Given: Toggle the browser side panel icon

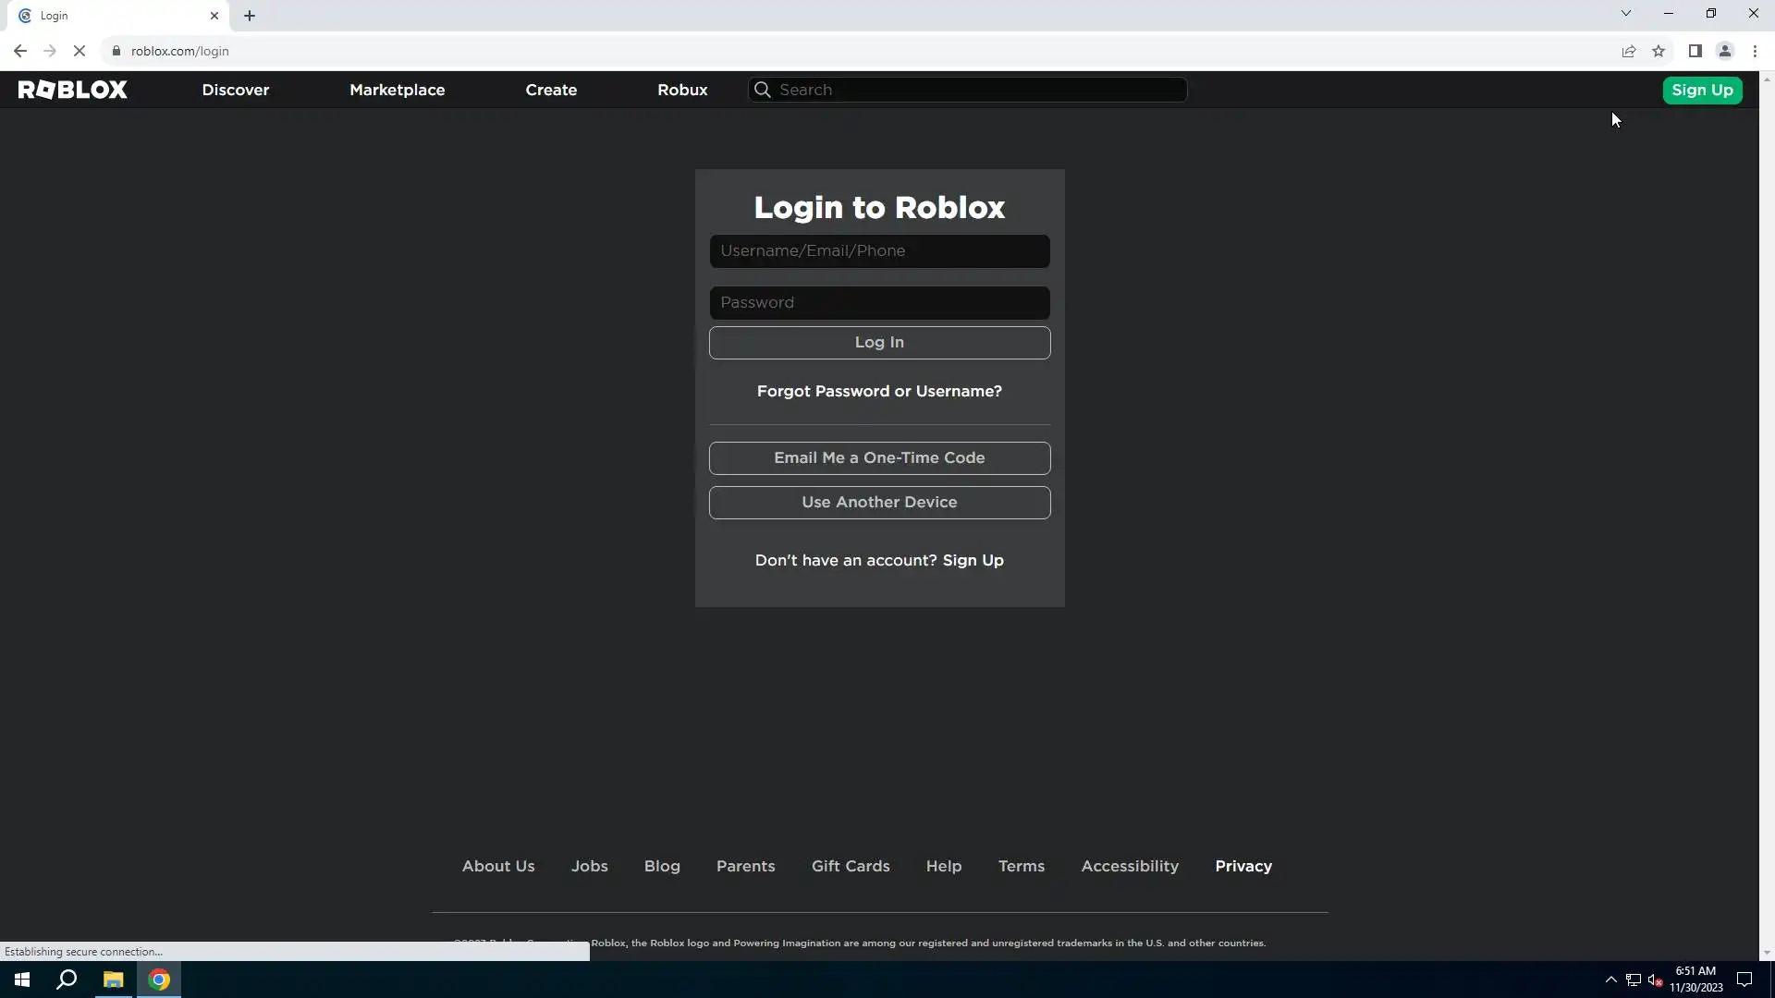Looking at the screenshot, I should (1695, 51).
